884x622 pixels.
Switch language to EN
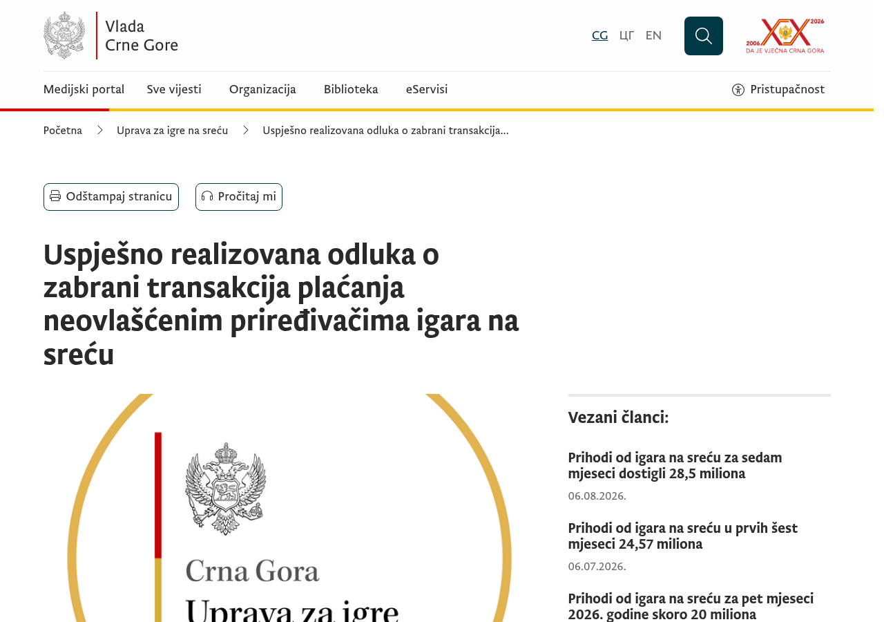[x=653, y=35]
